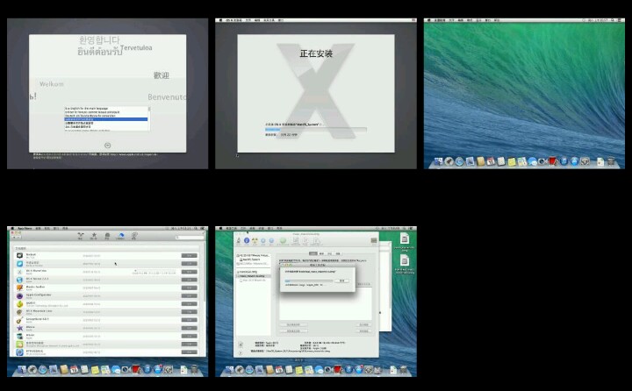Open Updates in the App Store toolbar
Image resolution: width=632 pixels, height=391 pixels.
[x=134, y=236]
